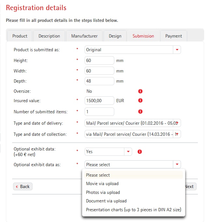Switch to the Product tab
Viewport: 209px width, 222px height.
20,36
